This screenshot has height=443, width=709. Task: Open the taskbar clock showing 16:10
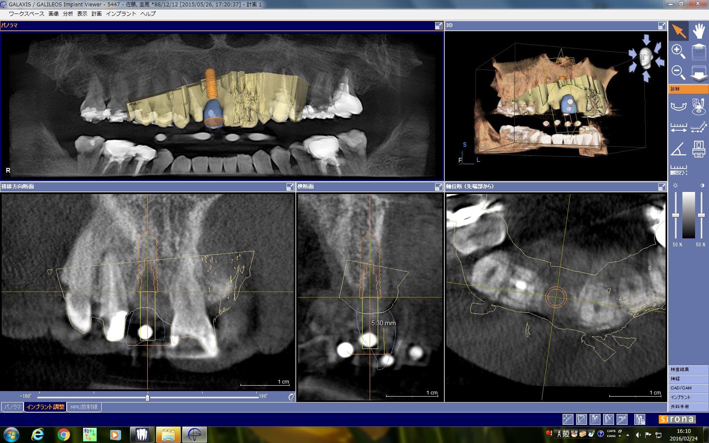coord(684,435)
